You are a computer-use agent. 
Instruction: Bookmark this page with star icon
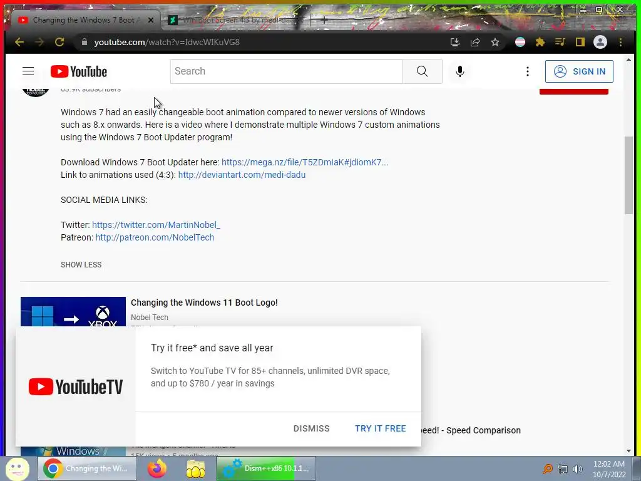[495, 42]
